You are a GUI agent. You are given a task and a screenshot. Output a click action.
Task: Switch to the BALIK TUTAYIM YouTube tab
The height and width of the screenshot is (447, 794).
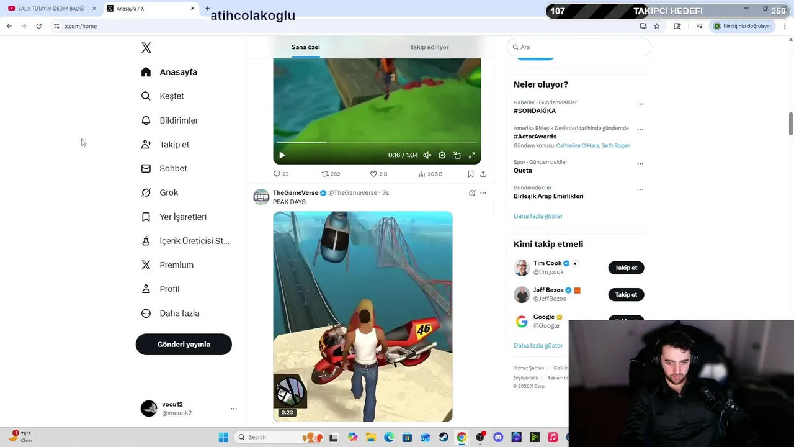[x=51, y=9]
